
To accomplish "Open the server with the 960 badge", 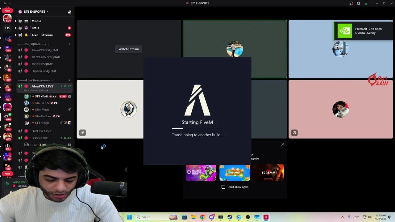I will [x=7, y=117].
